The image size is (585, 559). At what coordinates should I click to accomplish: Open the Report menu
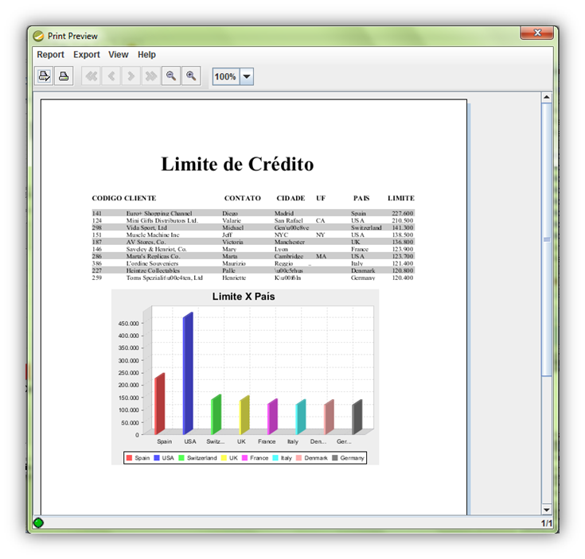(x=50, y=55)
